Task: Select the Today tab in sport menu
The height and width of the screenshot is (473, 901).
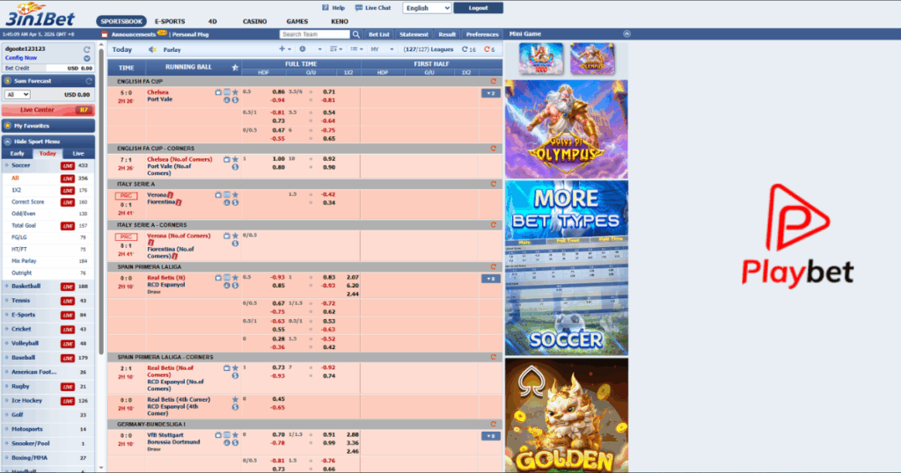Action: pyautogui.click(x=48, y=154)
